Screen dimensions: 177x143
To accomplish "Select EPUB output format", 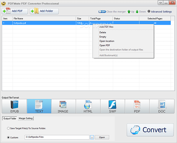I will (14, 106).
